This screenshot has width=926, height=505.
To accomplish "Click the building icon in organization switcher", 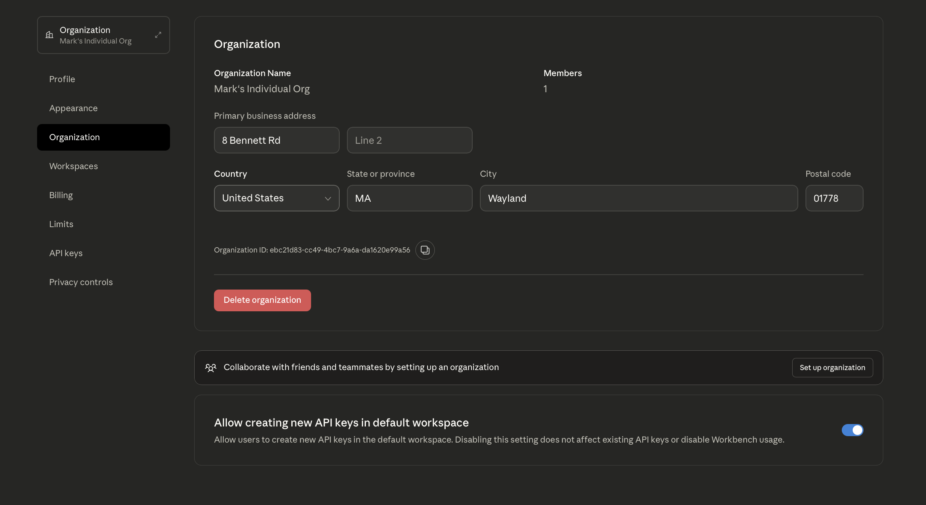I will (49, 35).
